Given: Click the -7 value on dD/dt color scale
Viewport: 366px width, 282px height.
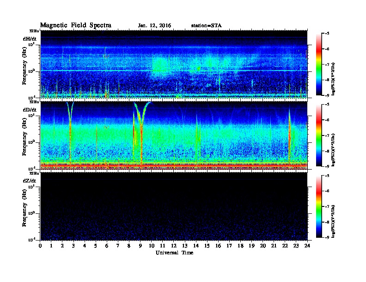Looking at the screenshot, I should pyautogui.click(x=327, y=135).
